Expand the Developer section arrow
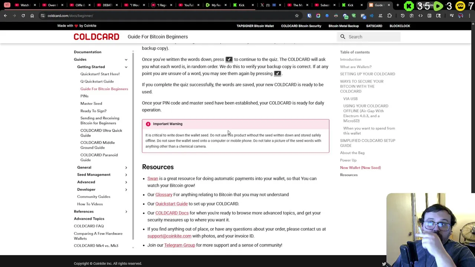This screenshot has width=475, height=267. [126, 189]
